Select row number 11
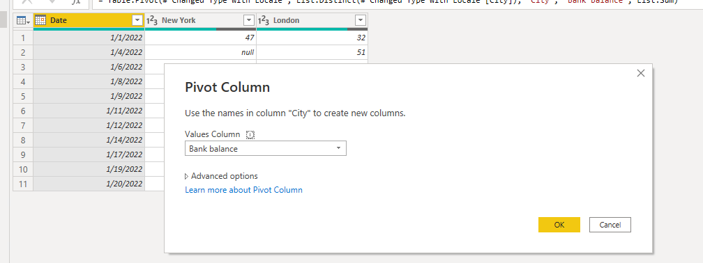Viewport: 703px width, 263px height. pos(23,184)
